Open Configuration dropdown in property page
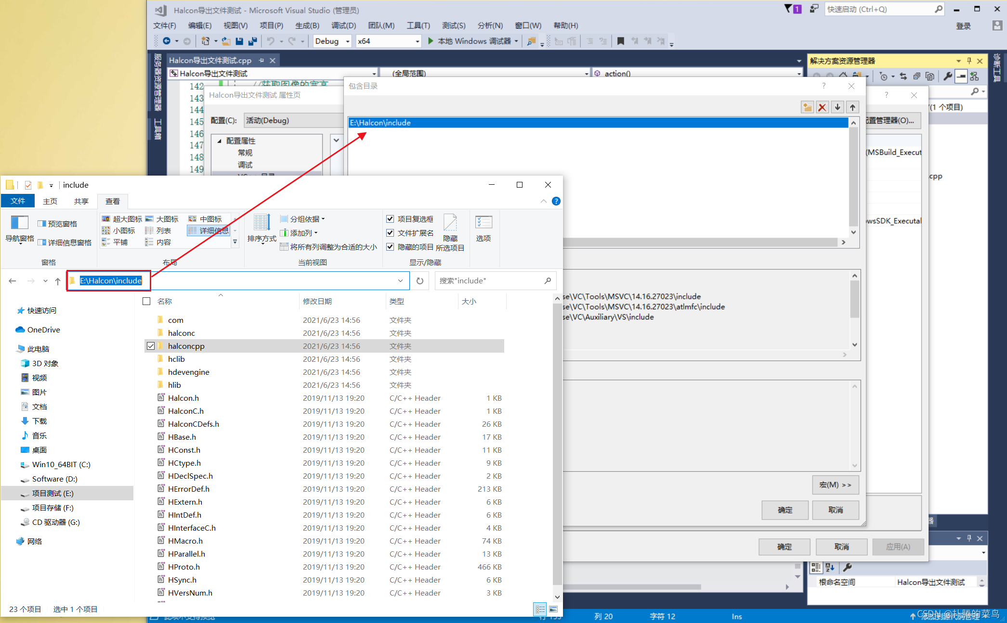 click(x=293, y=120)
